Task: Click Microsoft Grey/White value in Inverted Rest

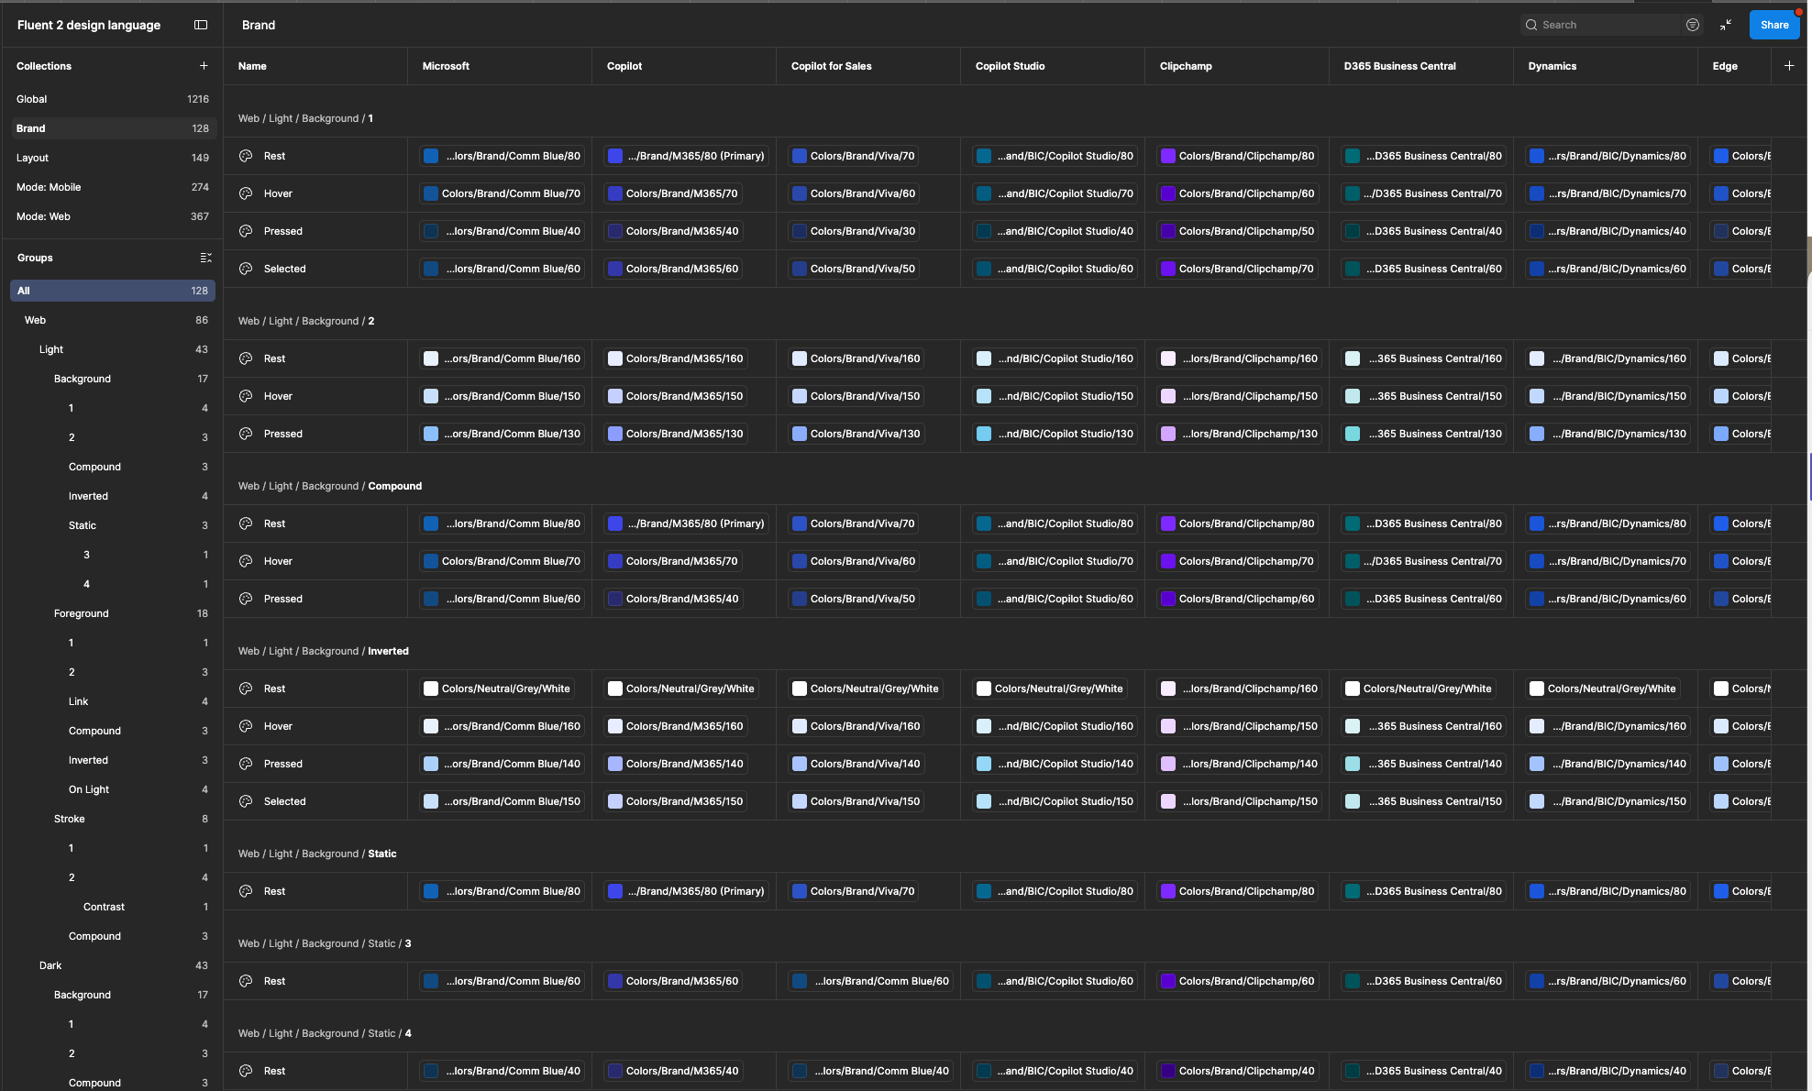Action: pyautogui.click(x=497, y=689)
